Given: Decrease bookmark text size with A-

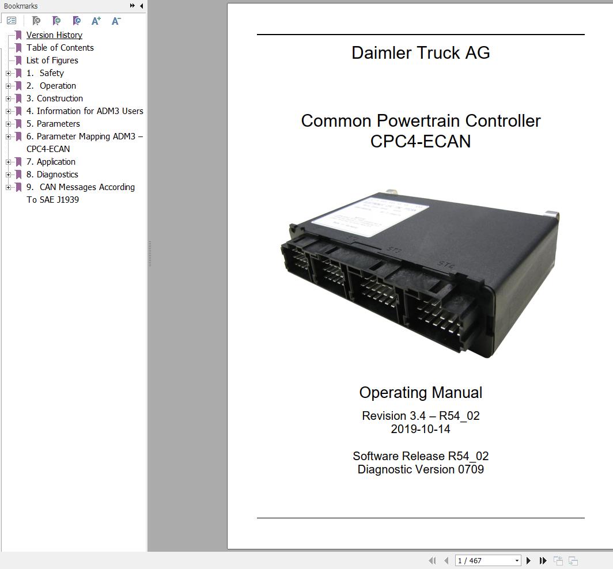Looking at the screenshot, I should click(116, 21).
